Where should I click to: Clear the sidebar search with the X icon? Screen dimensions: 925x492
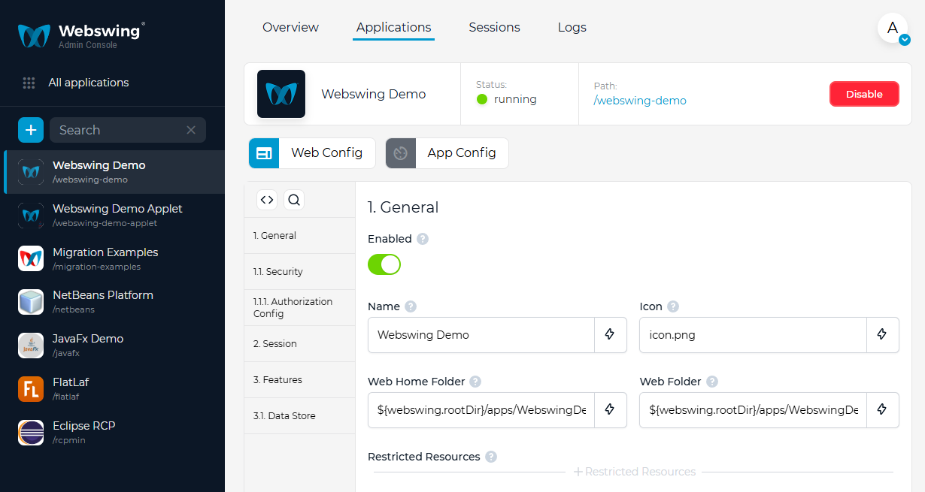[191, 130]
